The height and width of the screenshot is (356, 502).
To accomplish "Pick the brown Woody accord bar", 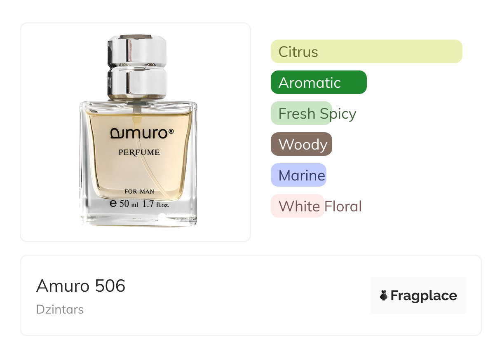I will (301, 144).
